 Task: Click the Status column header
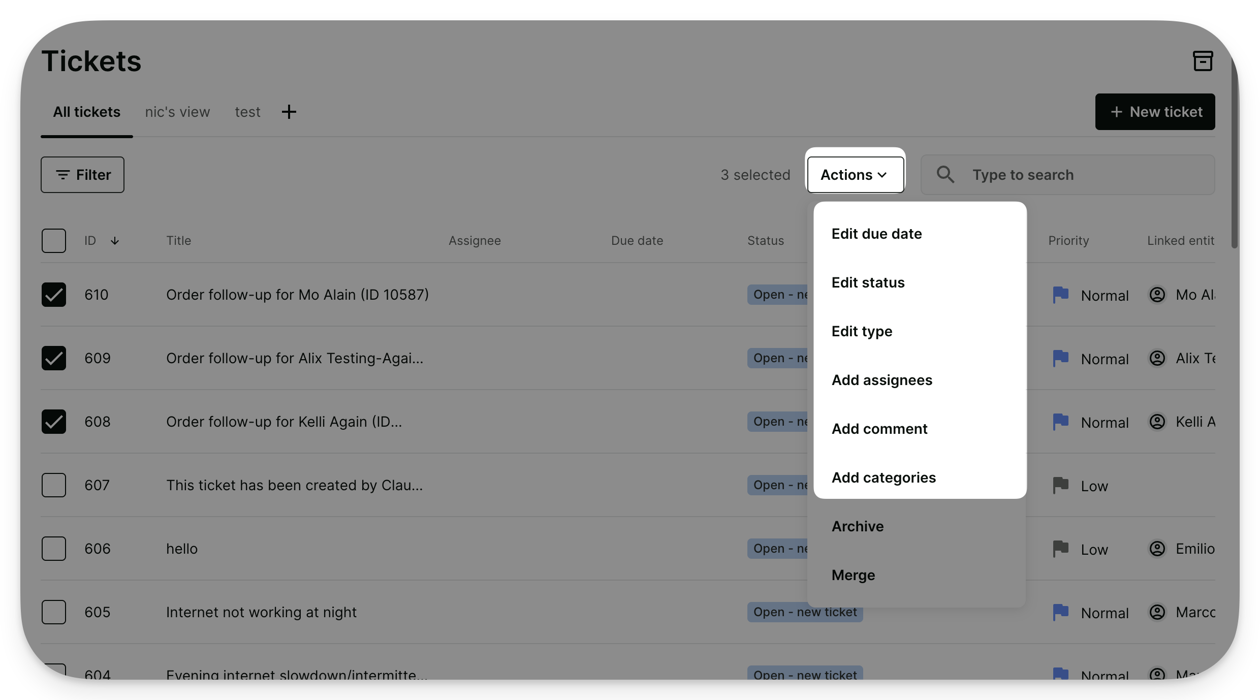tap(766, 241)
